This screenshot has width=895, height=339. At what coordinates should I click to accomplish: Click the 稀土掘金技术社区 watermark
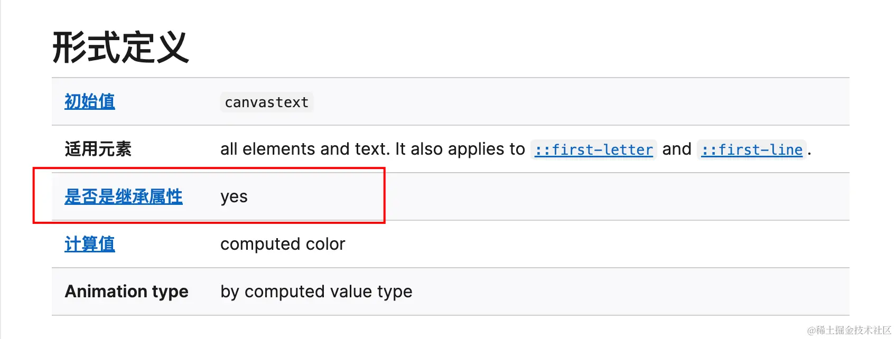[x=849, y=331]
